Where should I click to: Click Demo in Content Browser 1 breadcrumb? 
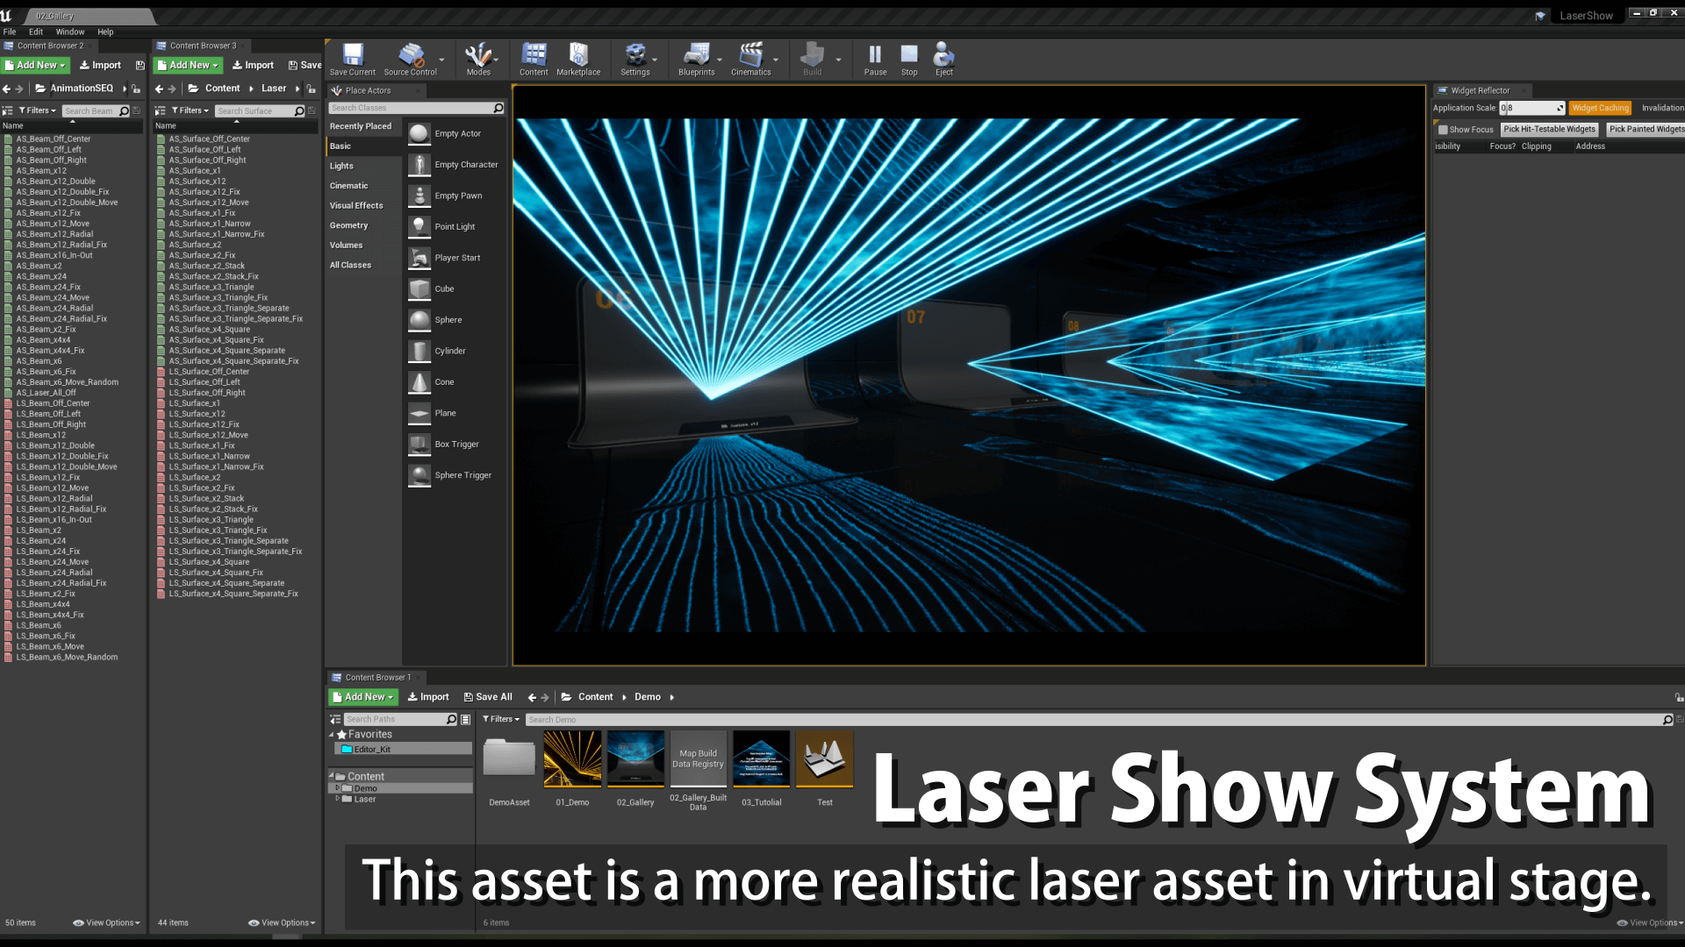648,697
